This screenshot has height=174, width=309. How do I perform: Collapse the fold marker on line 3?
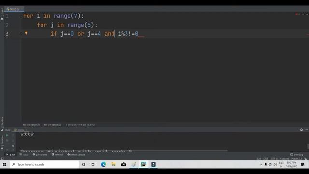21,34
